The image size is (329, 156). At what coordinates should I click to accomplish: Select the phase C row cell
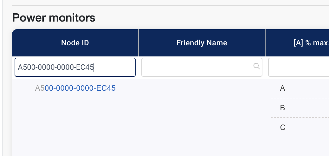tap(283, 127)
